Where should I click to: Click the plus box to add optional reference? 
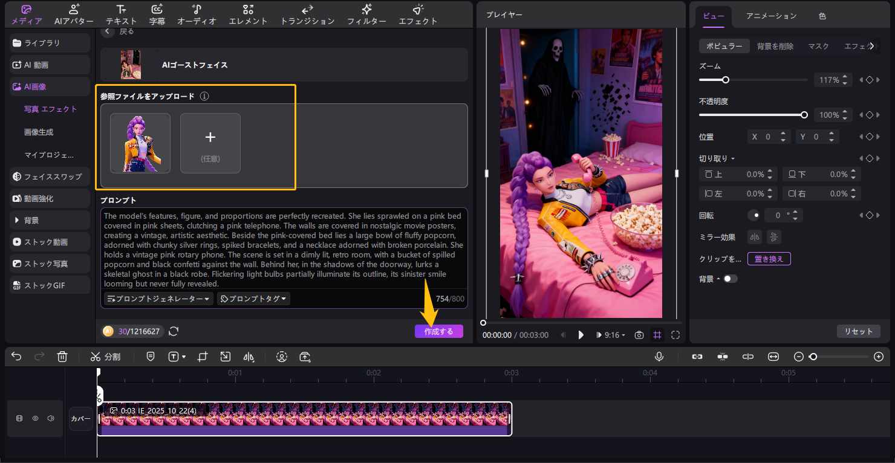click(210, 143)
